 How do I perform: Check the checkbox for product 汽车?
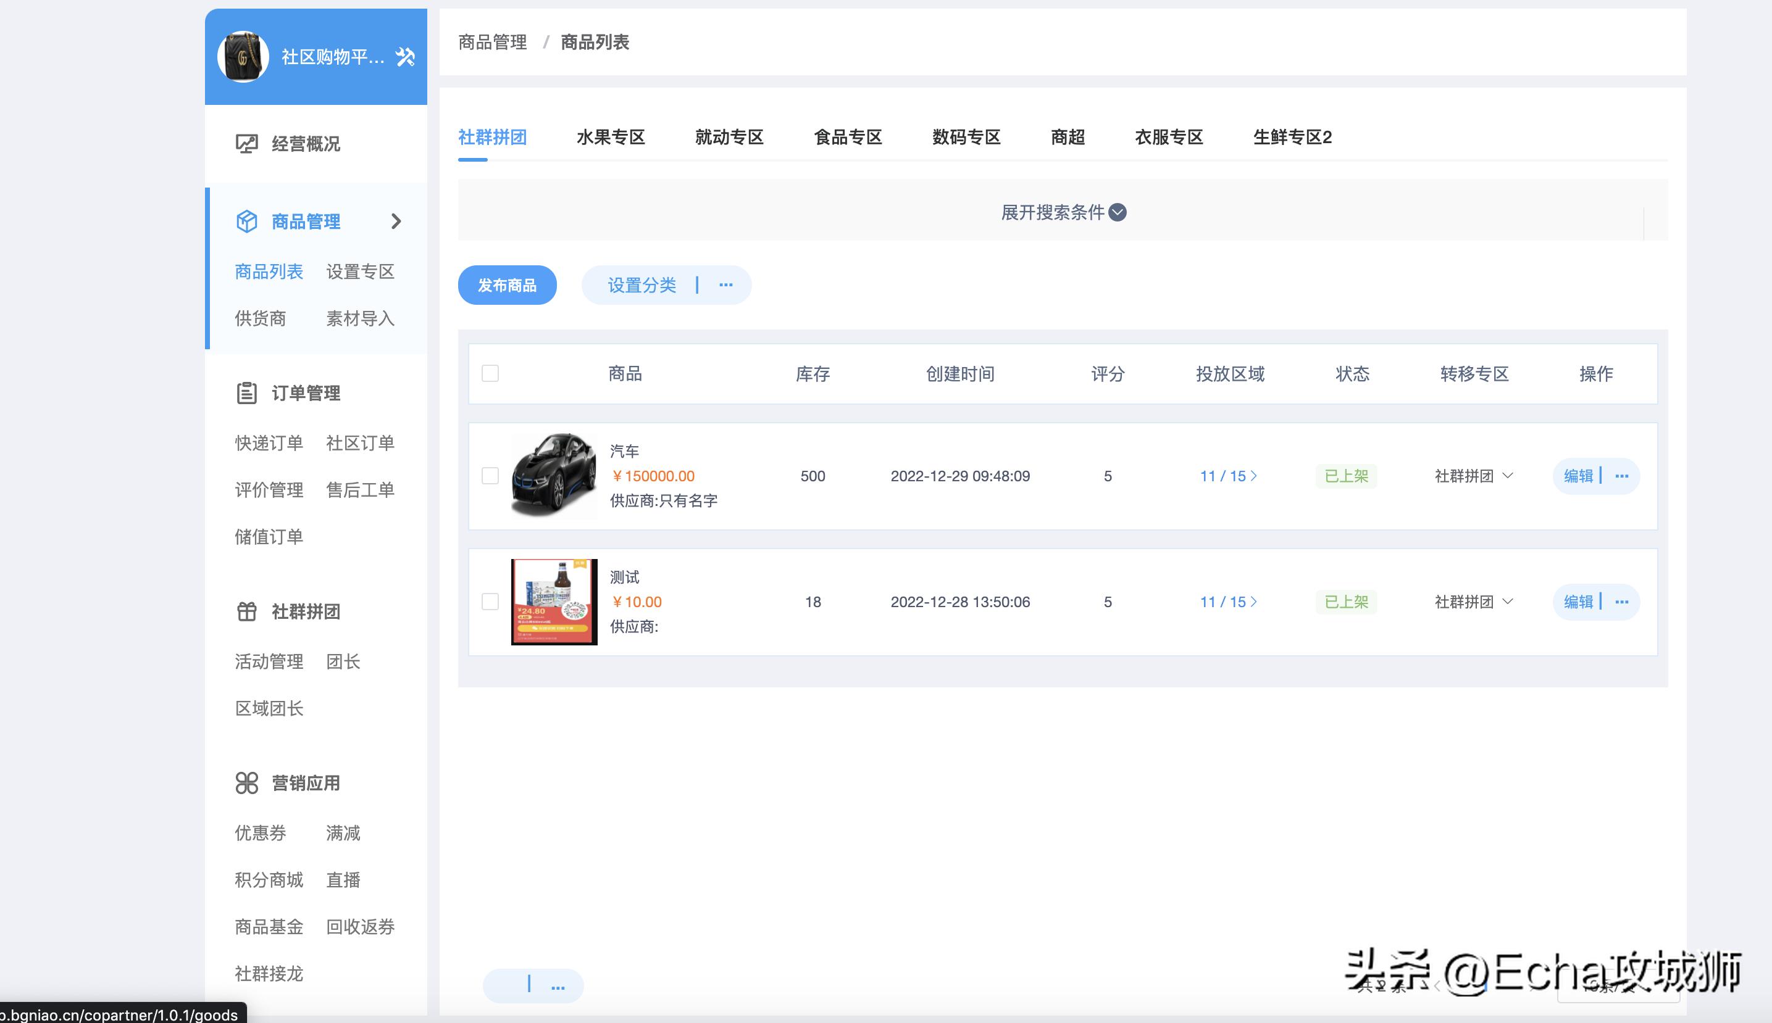point(488,476)
